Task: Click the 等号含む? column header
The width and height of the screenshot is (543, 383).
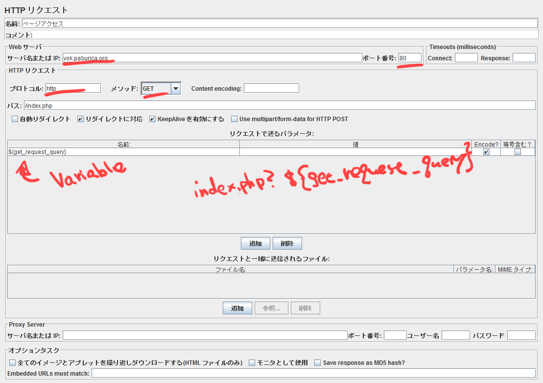Action: click(518, 144)
